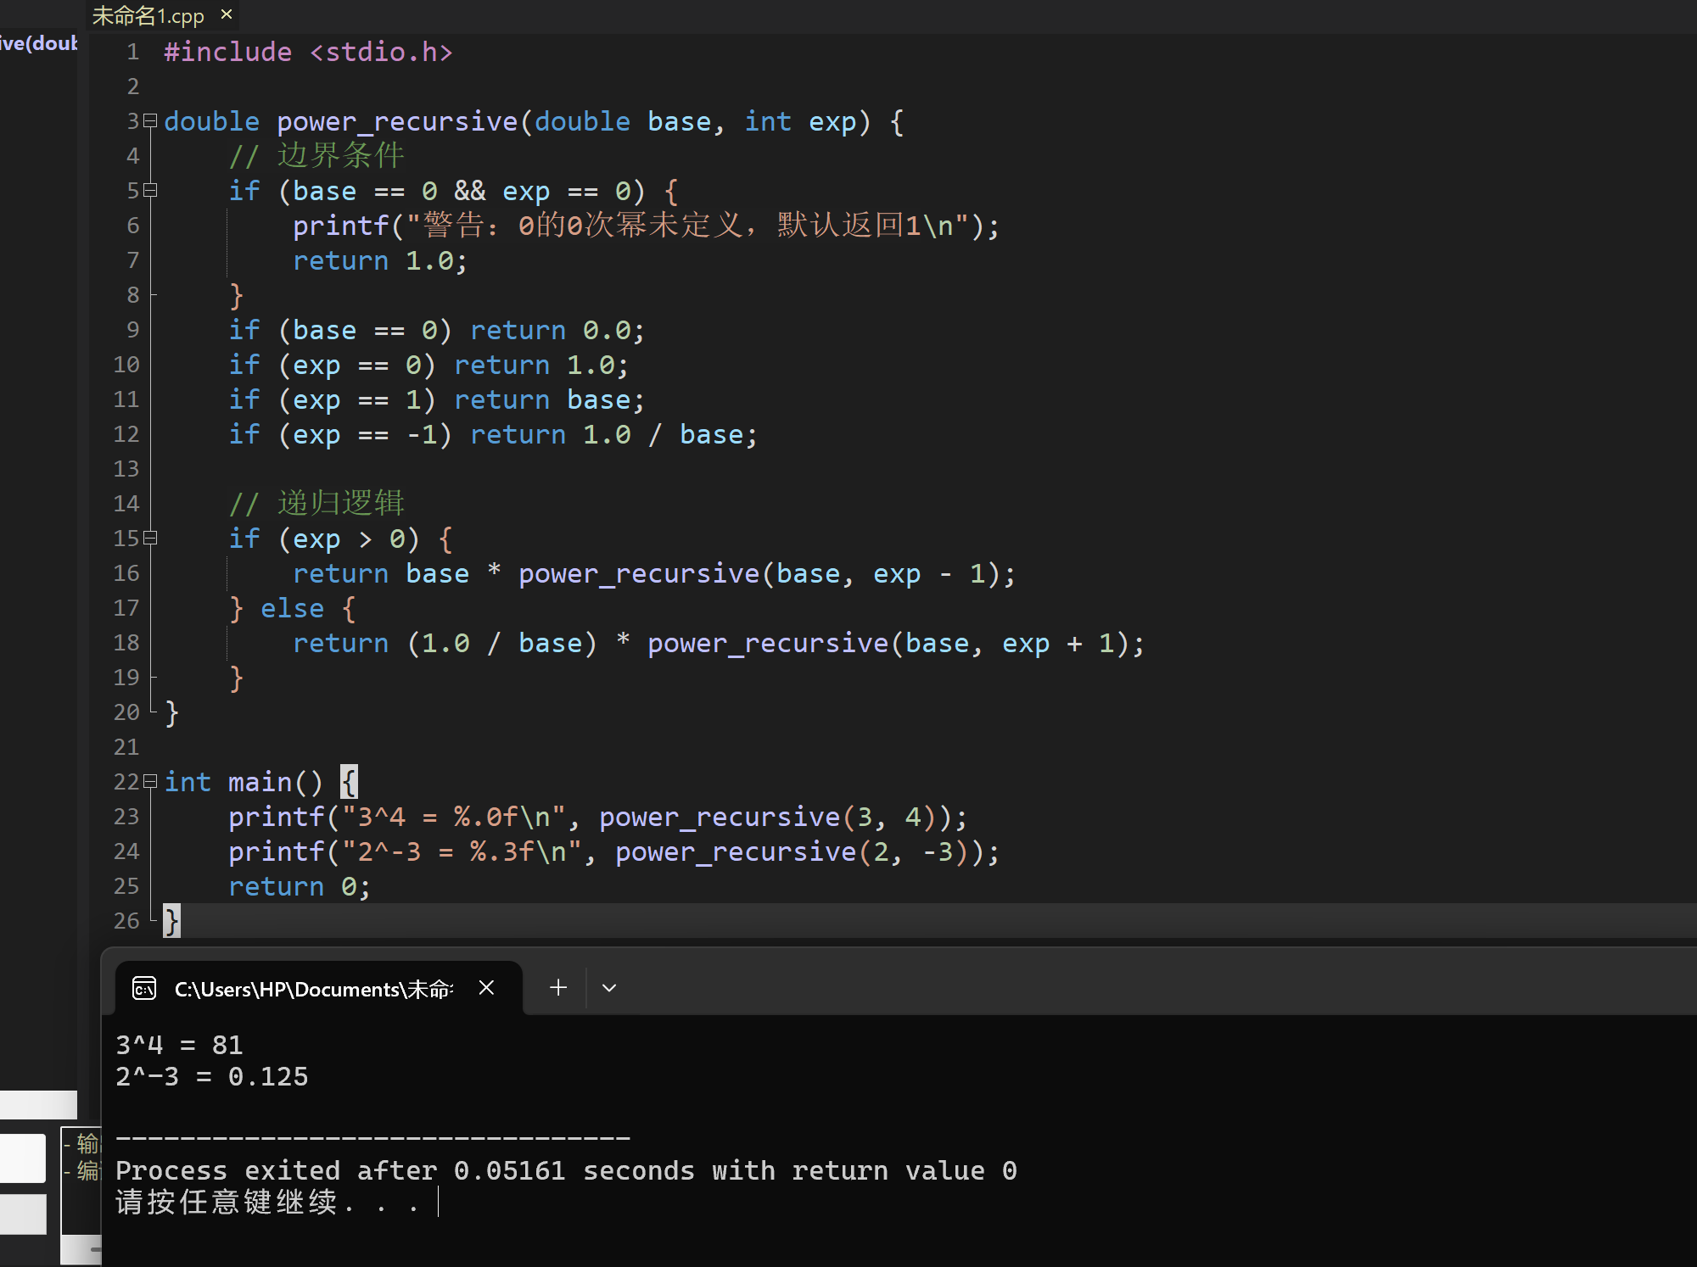
Task: Select the power_recursive entry in class browser
Action: [x=39, y=43]
